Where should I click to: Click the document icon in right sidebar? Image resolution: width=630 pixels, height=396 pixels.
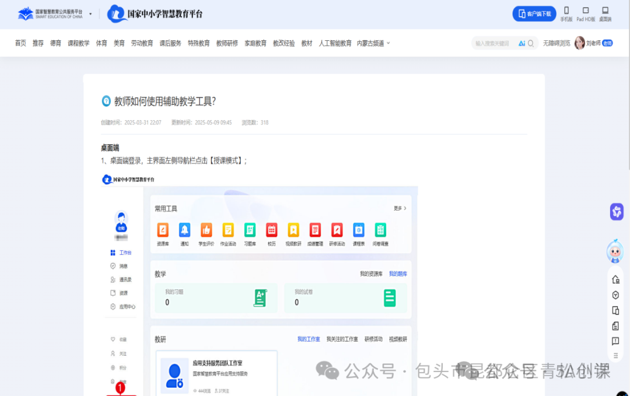click(x=615, y=326)
